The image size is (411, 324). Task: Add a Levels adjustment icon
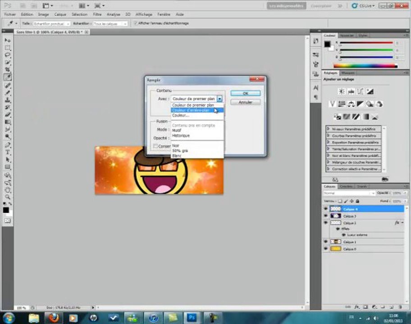tap(351, 91)
